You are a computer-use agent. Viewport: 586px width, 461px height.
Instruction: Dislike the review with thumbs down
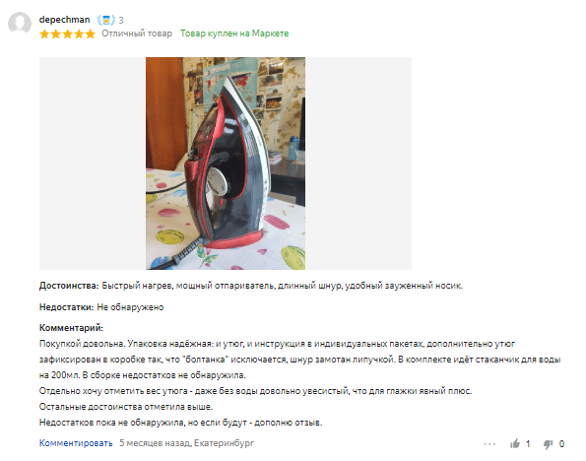548,444
